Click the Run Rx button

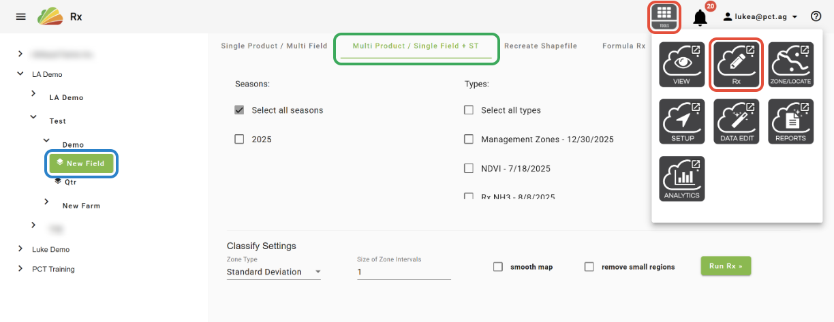coord(726,266)
